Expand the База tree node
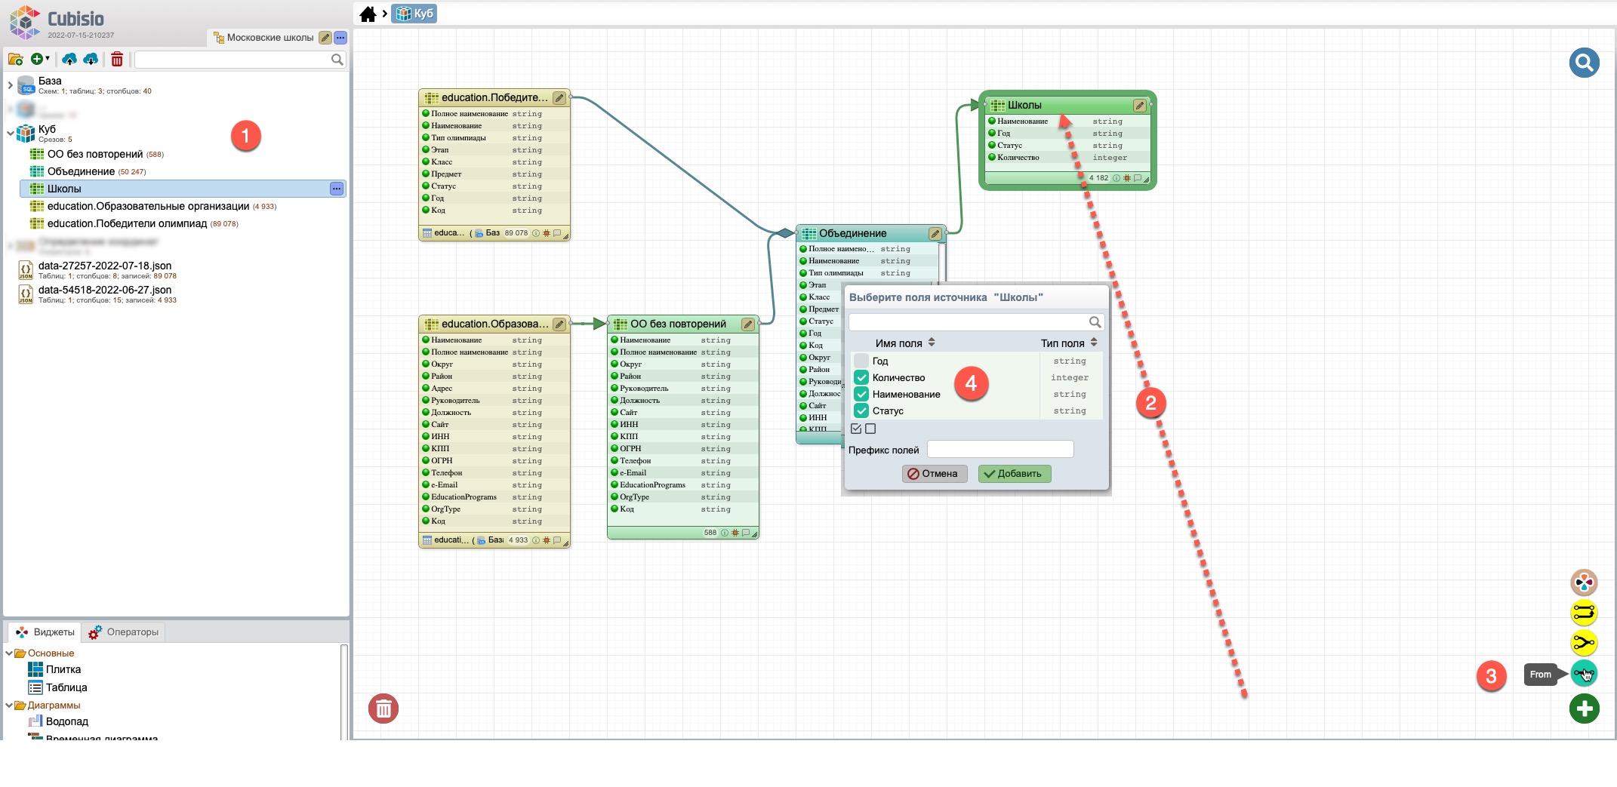Viewport: 1617px width, 787px height. (11, 85)
